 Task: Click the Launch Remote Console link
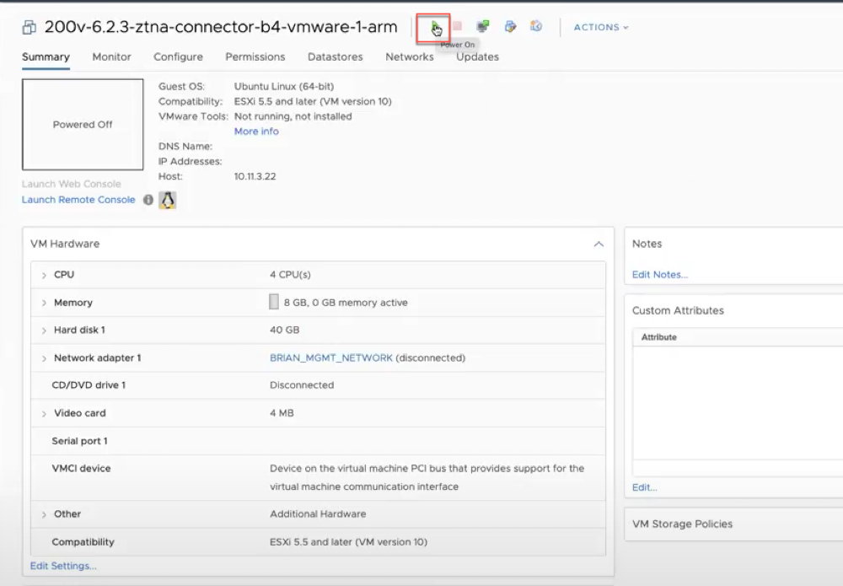[78, 200]
